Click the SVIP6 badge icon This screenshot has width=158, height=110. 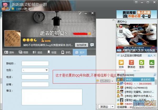46,40
